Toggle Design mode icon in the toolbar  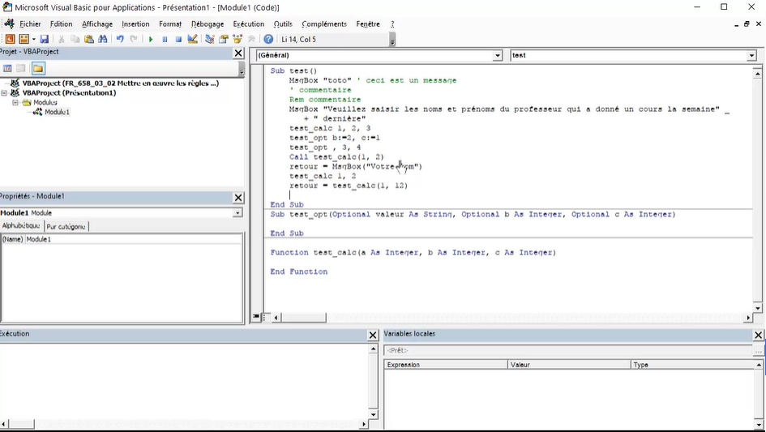[193, 39]
